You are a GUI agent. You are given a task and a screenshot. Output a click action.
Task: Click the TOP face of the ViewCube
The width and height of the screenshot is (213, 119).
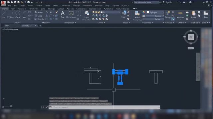(x=191, y=37)
